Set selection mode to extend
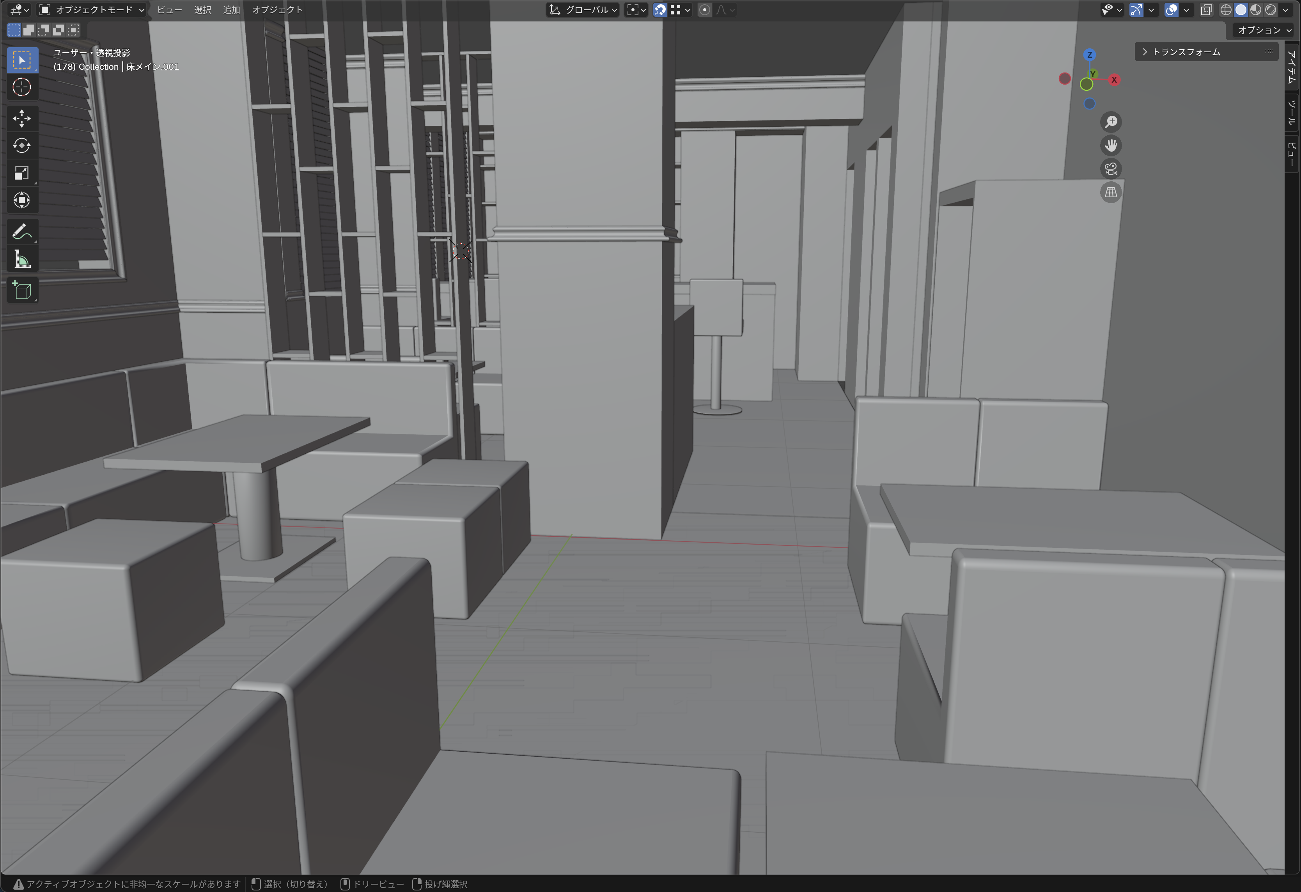 (28, 30)
